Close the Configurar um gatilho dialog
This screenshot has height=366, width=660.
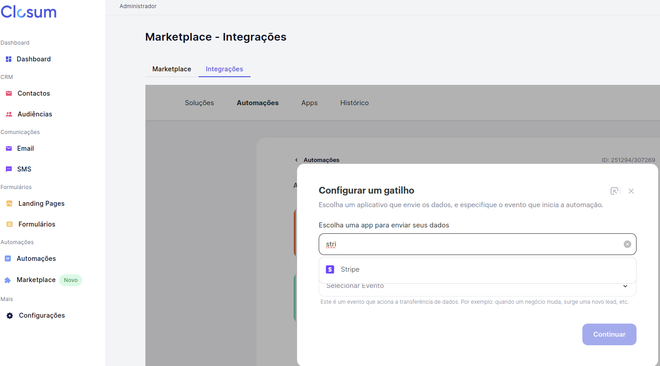631,191
